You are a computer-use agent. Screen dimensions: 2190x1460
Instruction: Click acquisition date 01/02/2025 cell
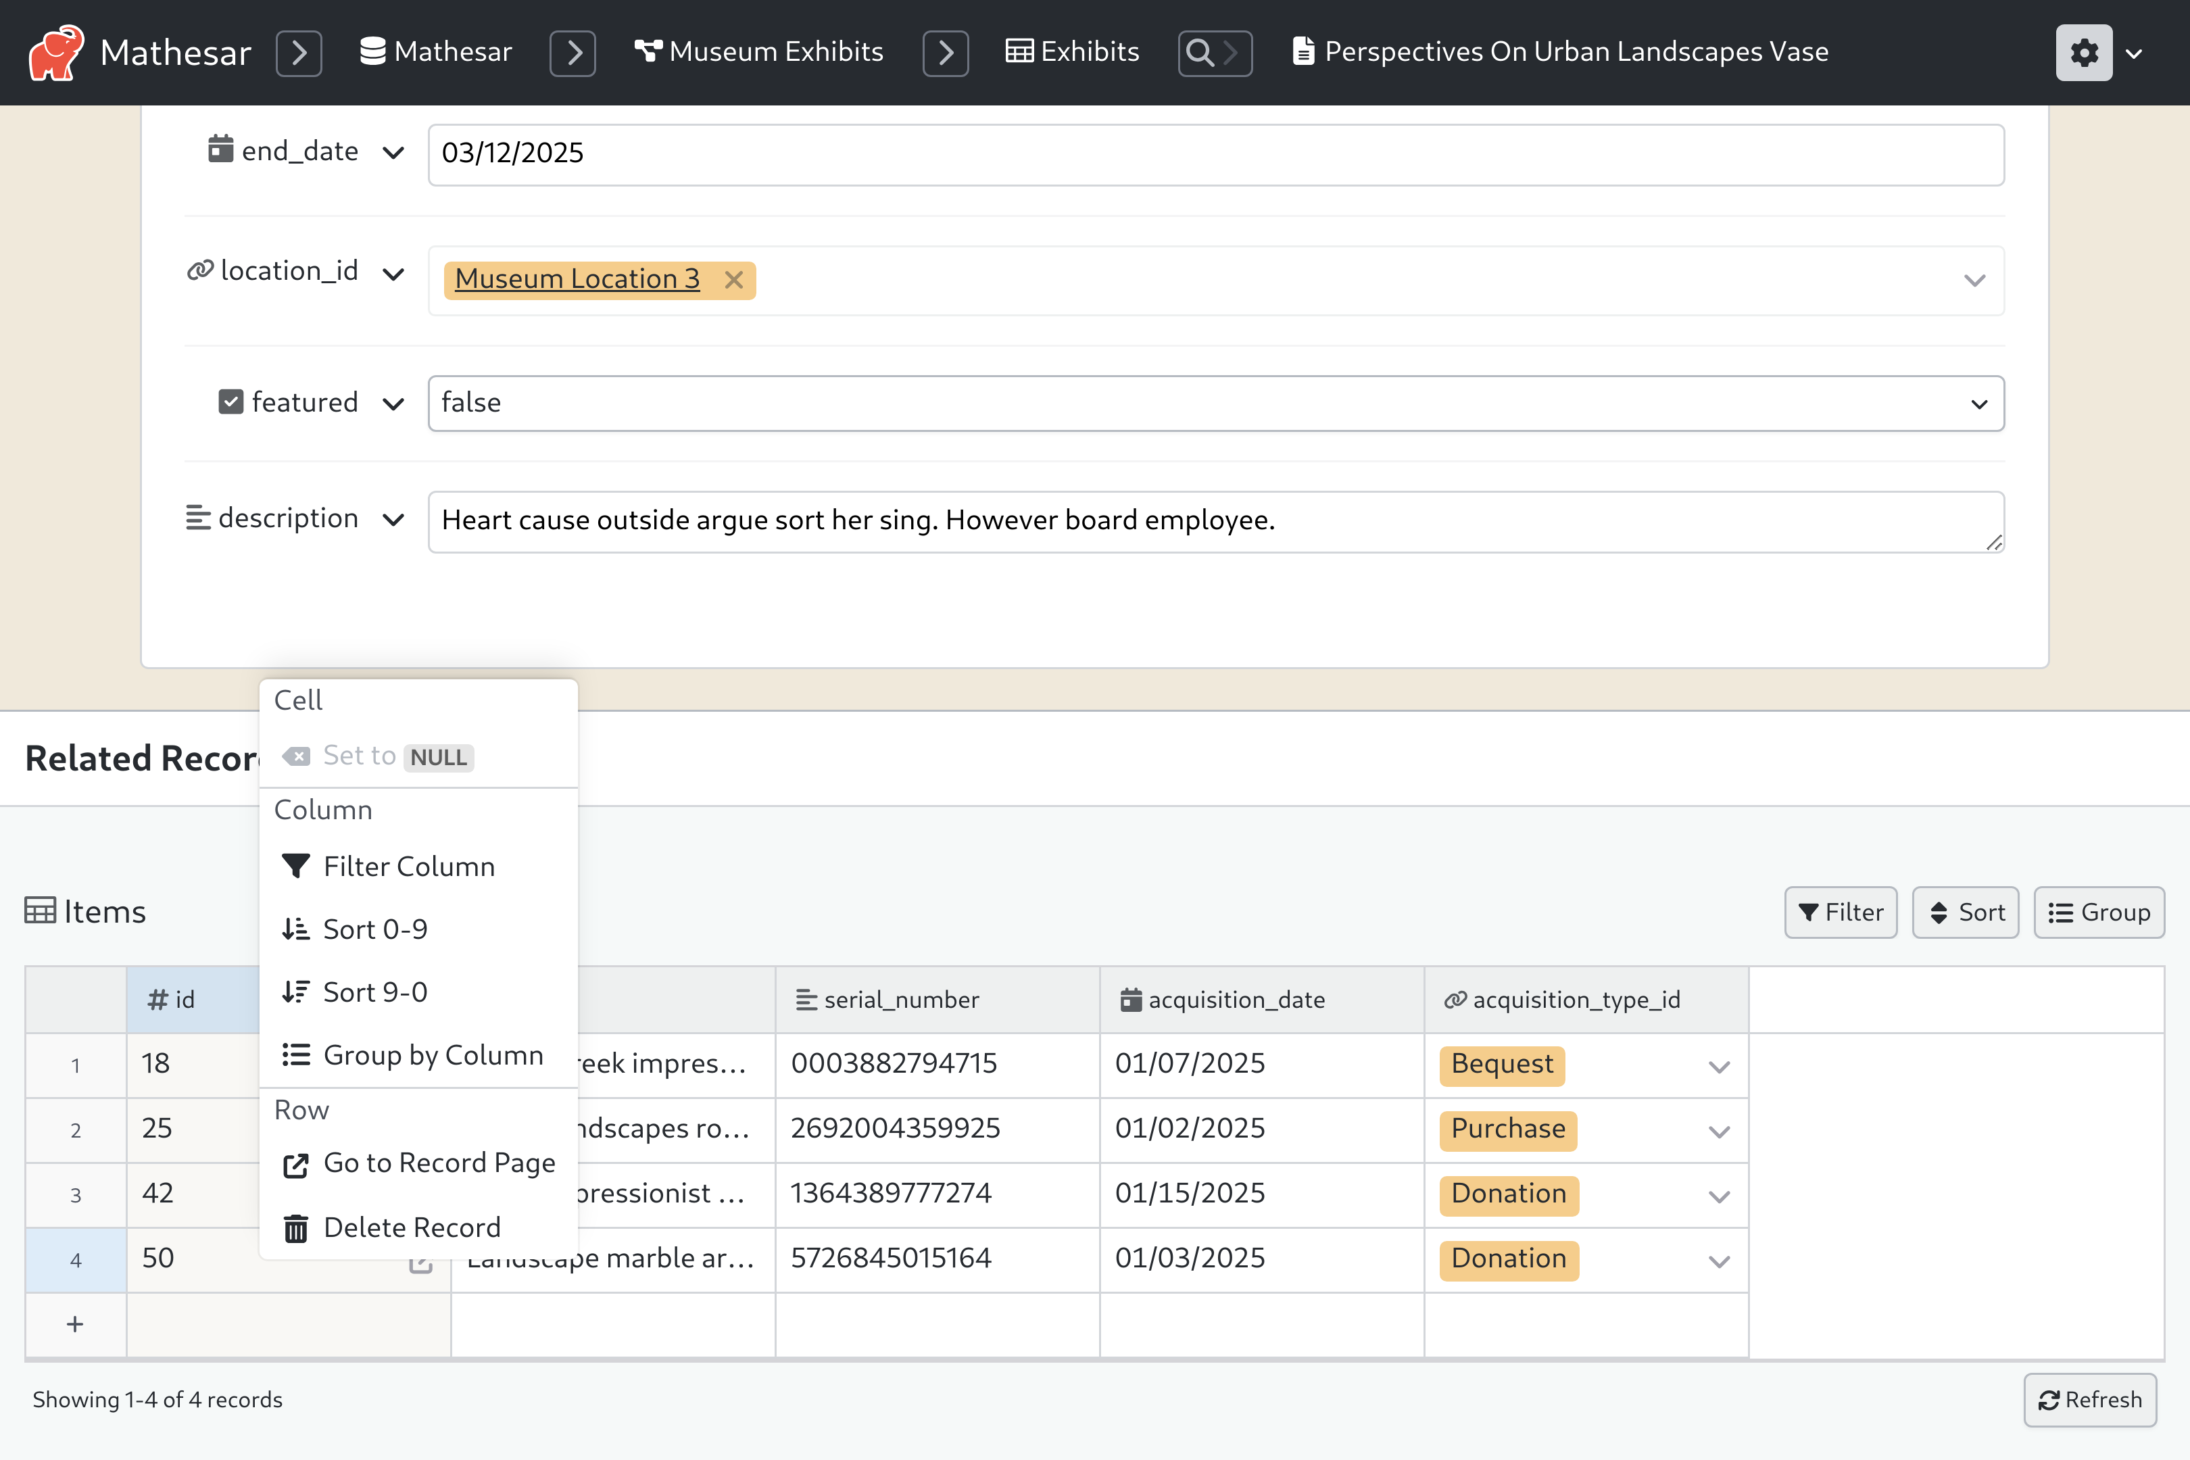pos(1262,1130)
